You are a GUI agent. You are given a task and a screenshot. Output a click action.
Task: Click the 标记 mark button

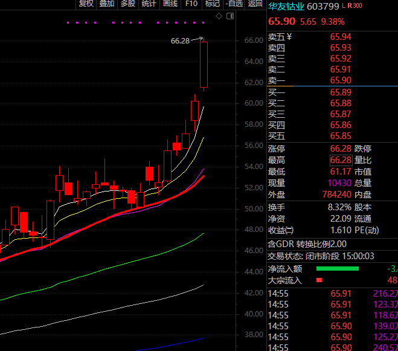coord(212,4)
